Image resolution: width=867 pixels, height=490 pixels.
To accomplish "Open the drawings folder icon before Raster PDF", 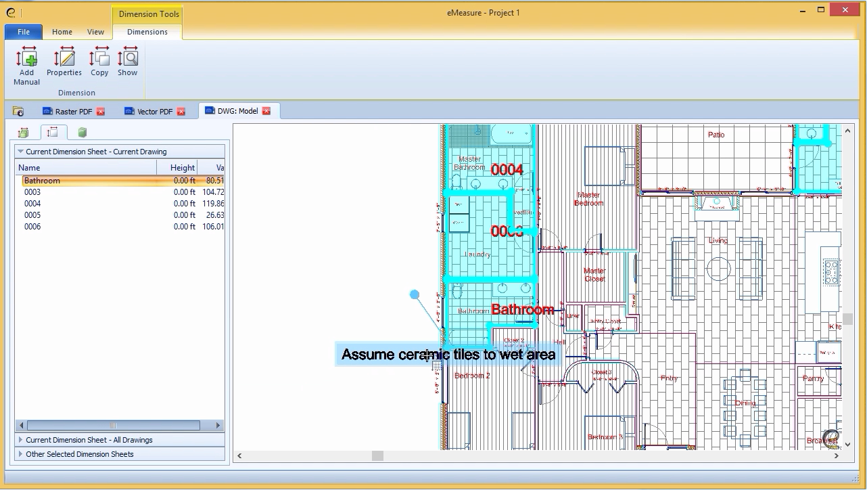I will (18, 112).
